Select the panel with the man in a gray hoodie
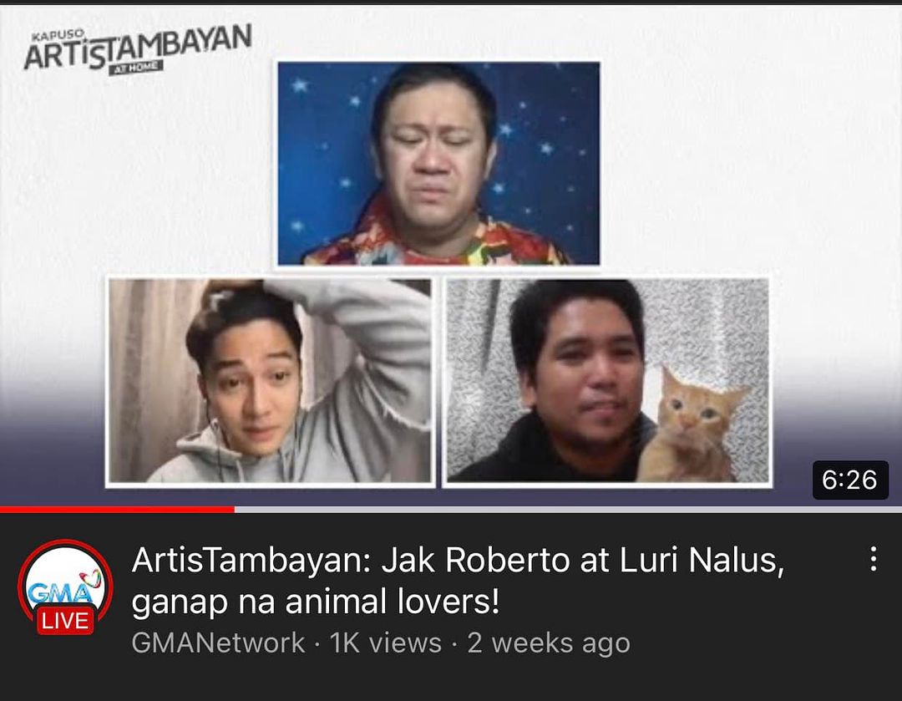 pyautogui.click(x=271, y=381)
